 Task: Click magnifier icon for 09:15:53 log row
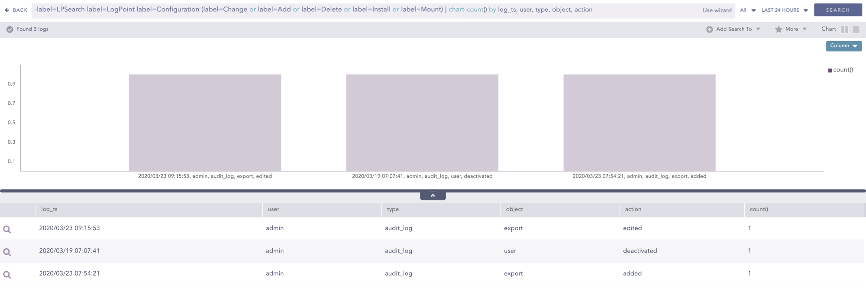click(x=7, y=229)
